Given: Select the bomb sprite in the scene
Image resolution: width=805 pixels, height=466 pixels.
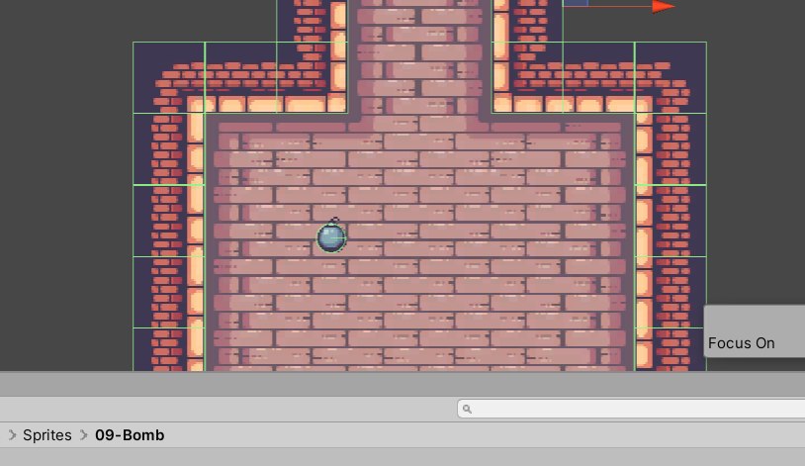Looking at the screenshot, I should (x=331, y=235).
